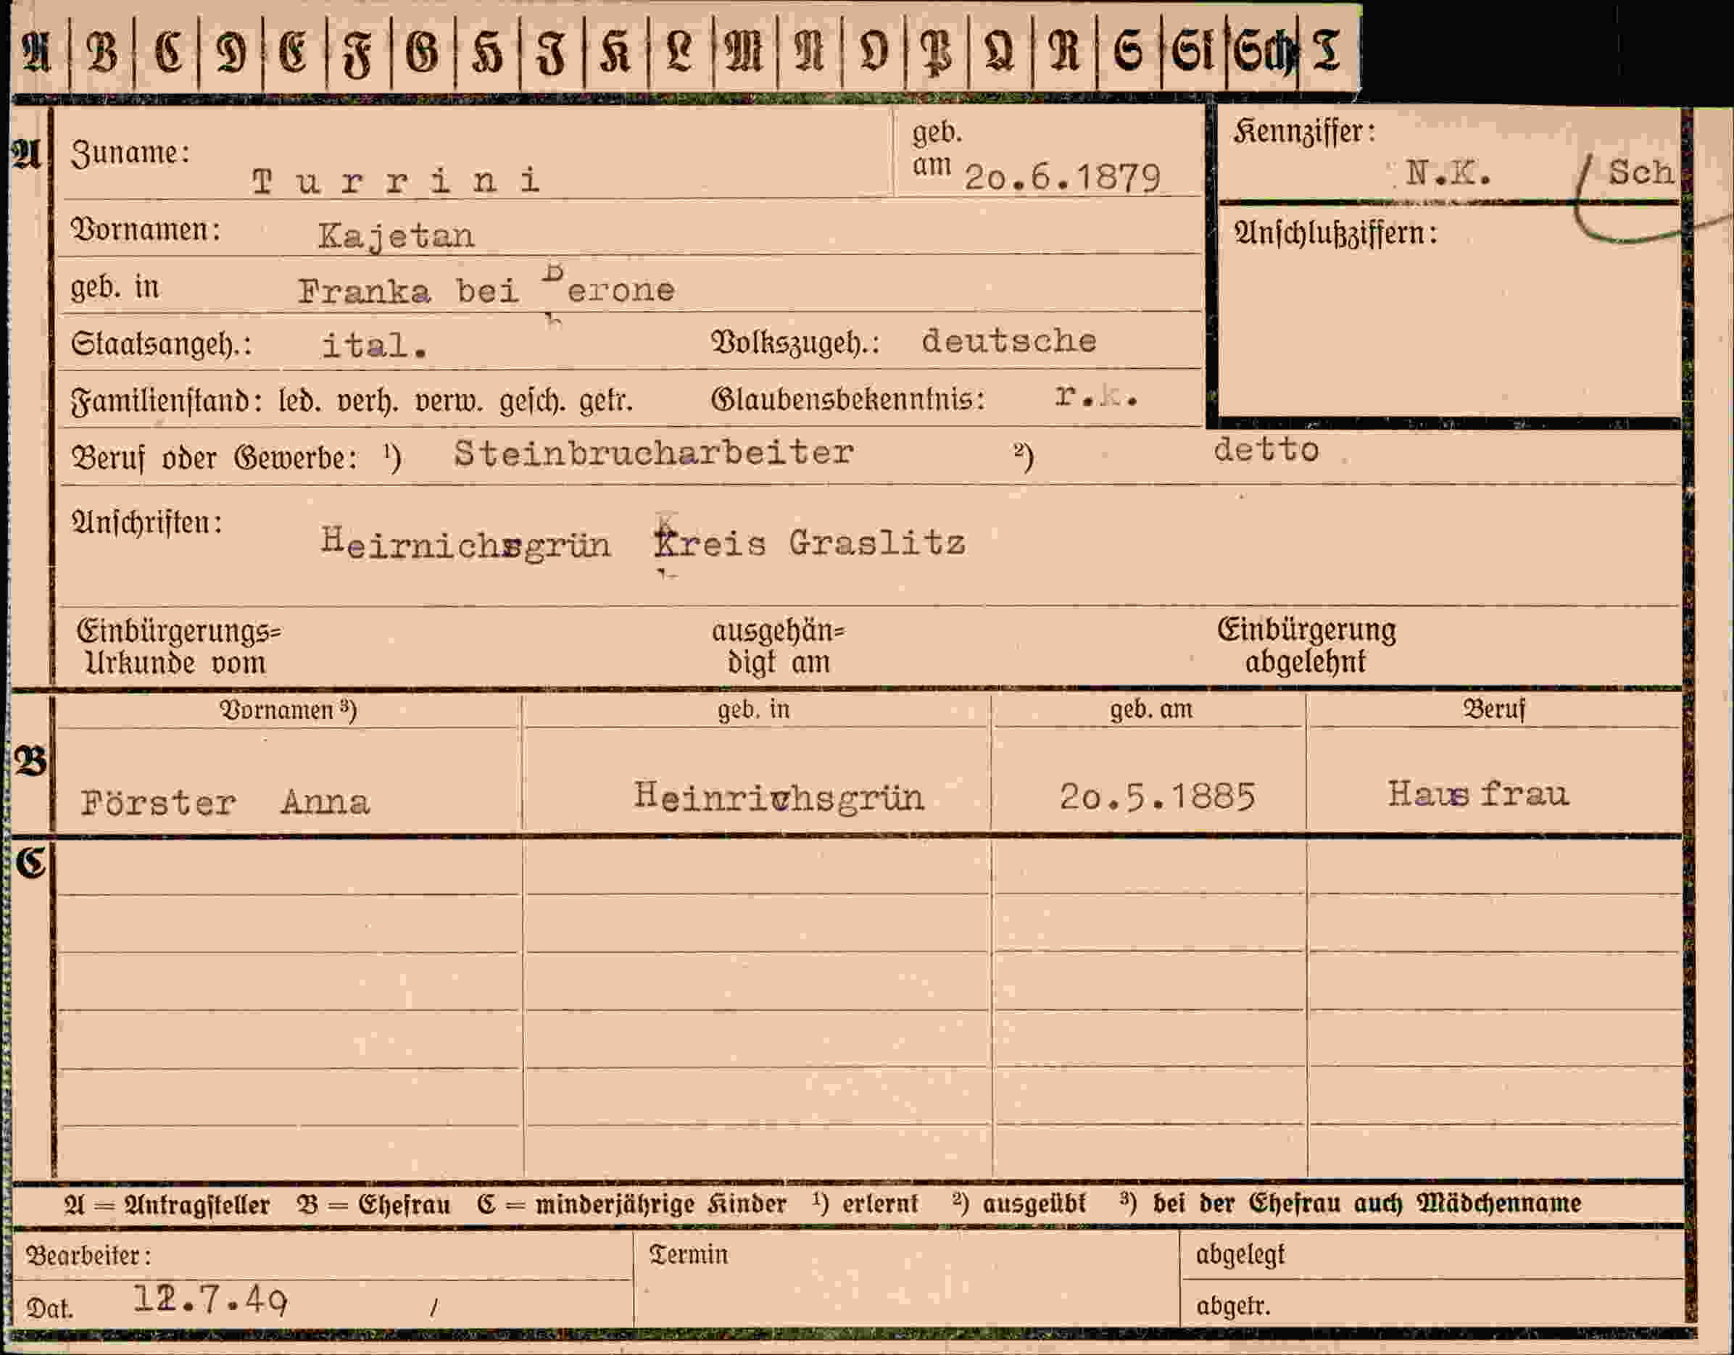1734x1355 pixels.
Task: Click the 'Vornamen:' label in section A
Action: pos(145,230)
